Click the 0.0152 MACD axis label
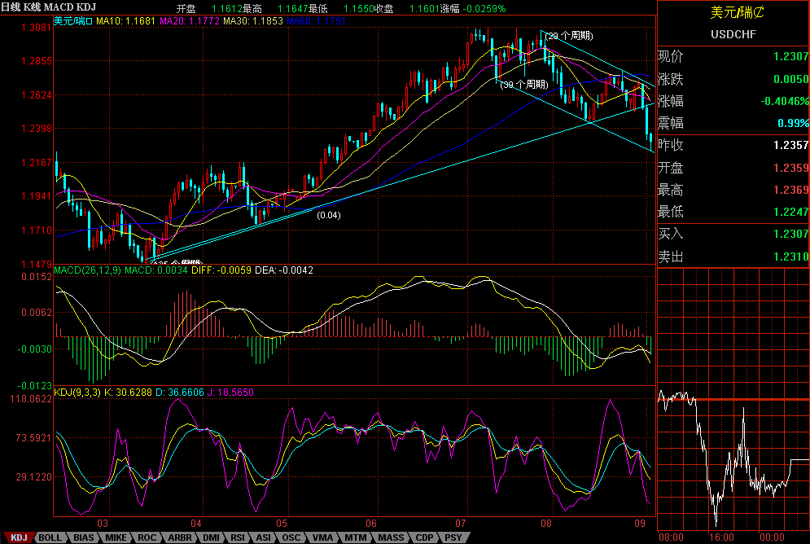This screenshot has width=810, height=544. coord(37,277)
